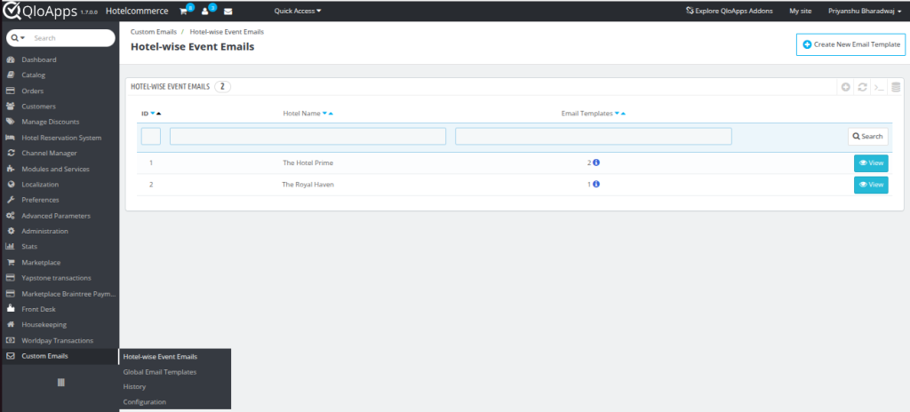Viewport: 910px width, 412px height.
Task: Click the export to SQL manager icon
Action: (896, 87)
